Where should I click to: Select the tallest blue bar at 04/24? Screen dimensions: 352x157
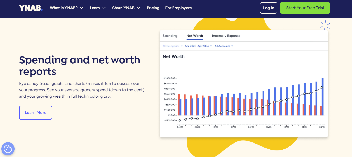(322, 97)
